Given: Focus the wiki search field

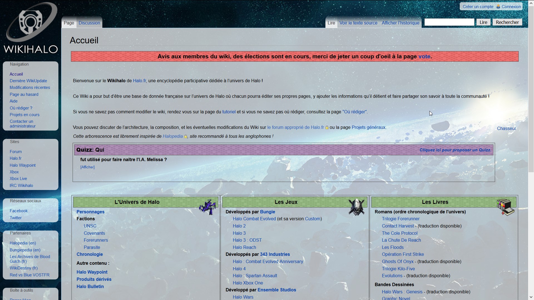Looking at the screenshot, I should click(449, 22).
